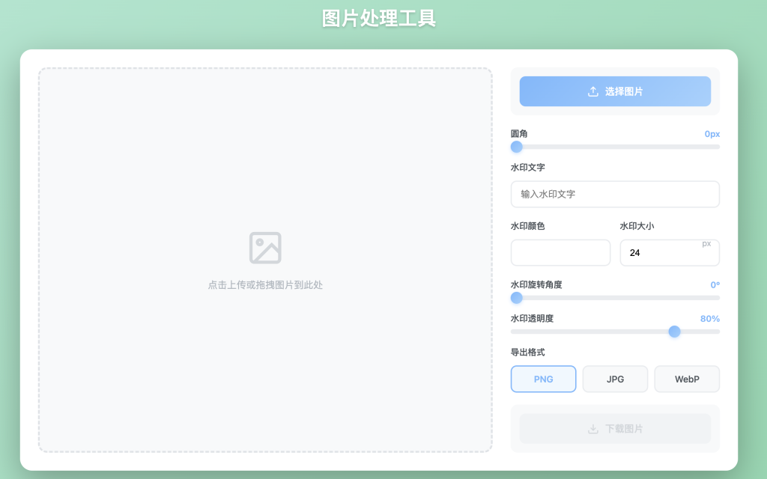Viewport: 767px width, 479px height.
Task: Click the 水印透明度 slider handle
Action: pos(674,332)
